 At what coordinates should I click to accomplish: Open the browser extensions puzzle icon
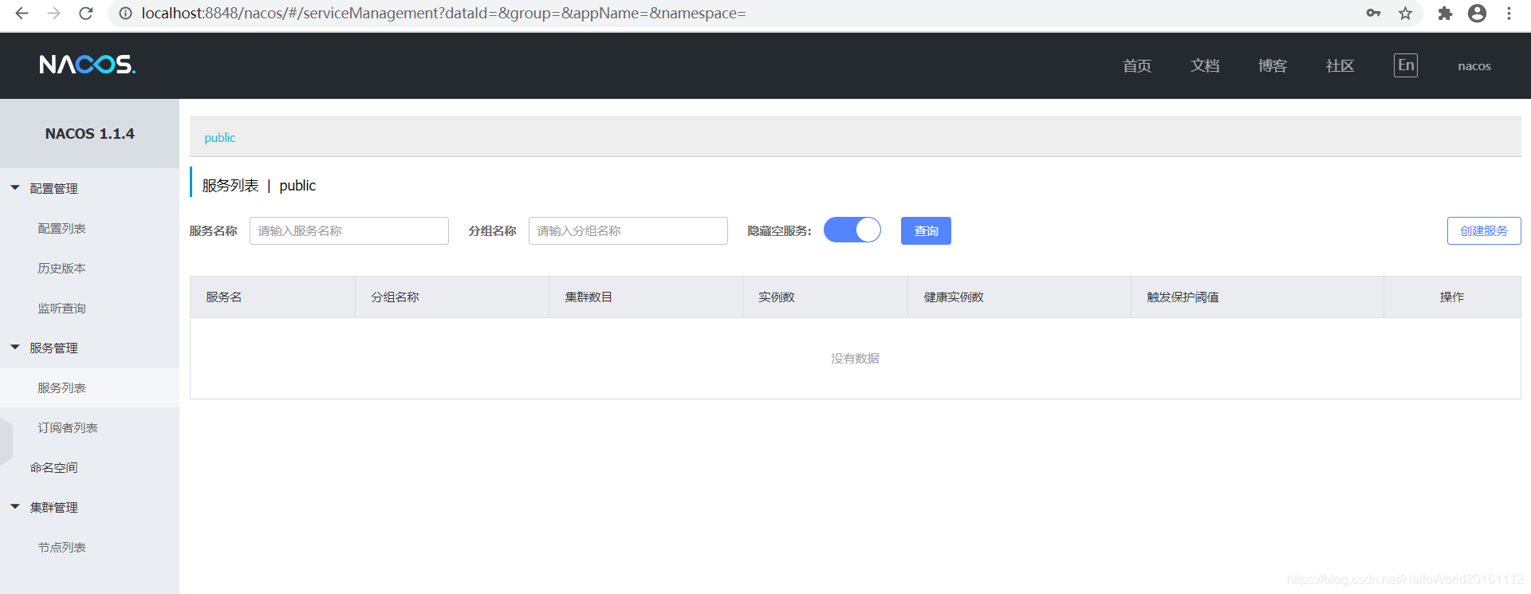pos(1445,14)
